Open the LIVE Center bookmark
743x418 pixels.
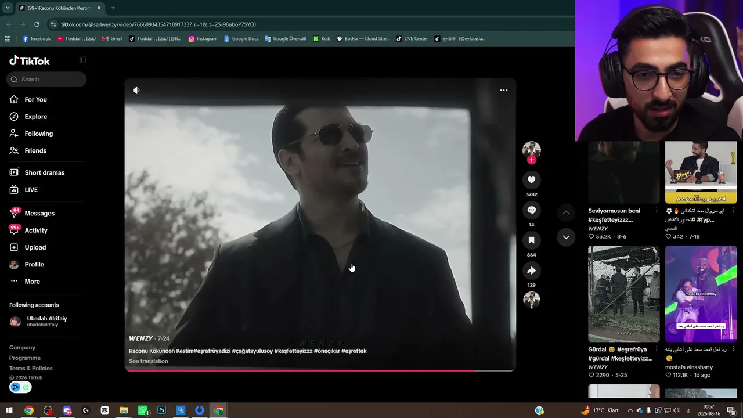(x=412, y=39)
